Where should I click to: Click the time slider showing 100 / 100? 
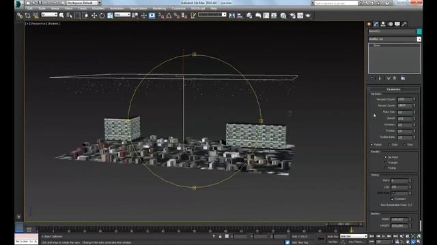click(343, 224)
